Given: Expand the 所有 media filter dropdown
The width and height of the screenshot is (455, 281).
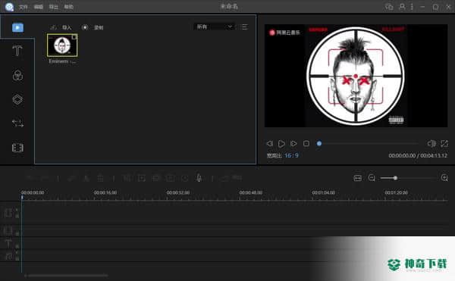Looking at the screenshot, I should tap(214, 27).
